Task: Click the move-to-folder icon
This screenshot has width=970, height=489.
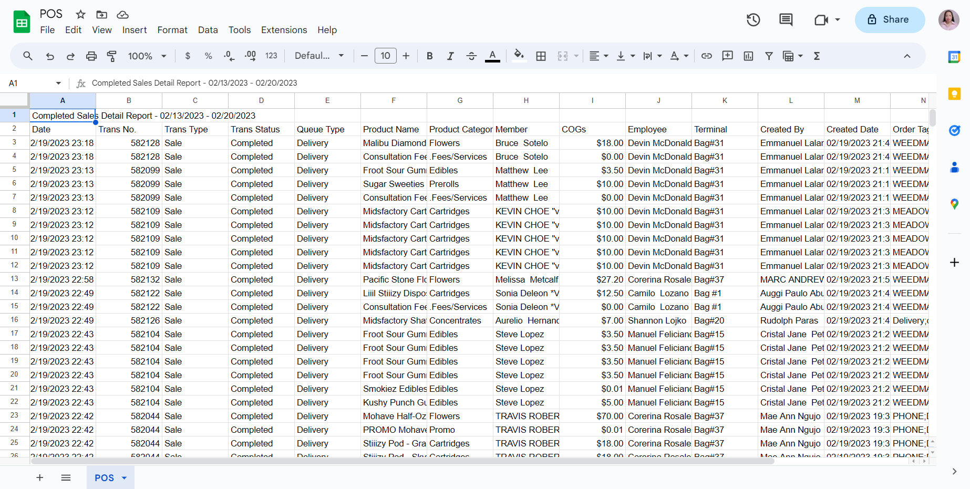Action: pos(101,14)
